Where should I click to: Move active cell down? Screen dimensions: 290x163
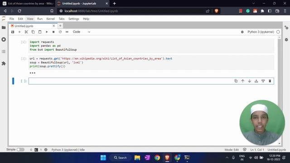pyautogui.click(x=250, y=81)
